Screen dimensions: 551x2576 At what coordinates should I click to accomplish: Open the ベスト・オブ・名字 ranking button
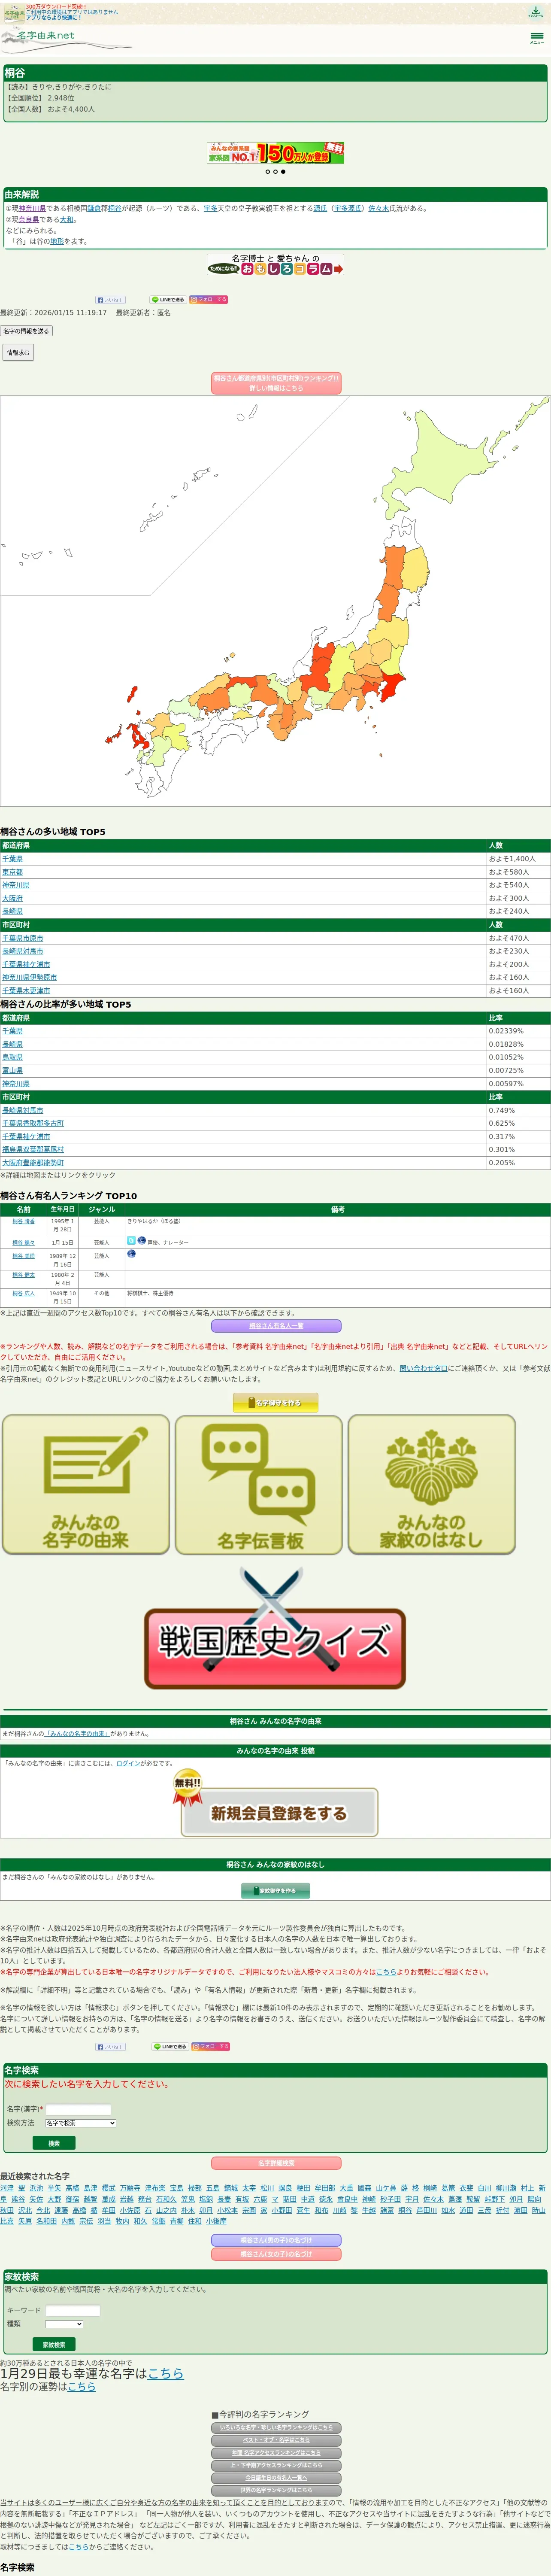(275, 2440)
